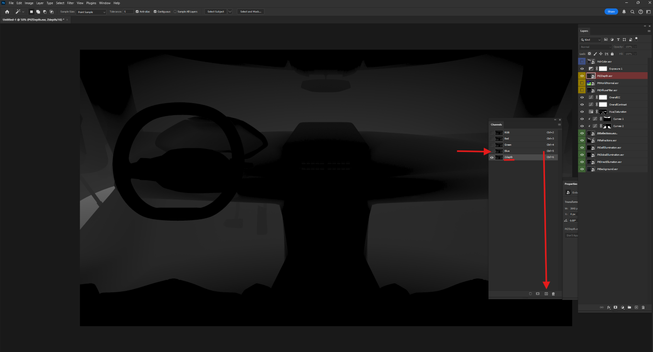Expand the arrow next to Select Subject
The height and width of the screenshot is (352, 653).
(x=230, y=11)
